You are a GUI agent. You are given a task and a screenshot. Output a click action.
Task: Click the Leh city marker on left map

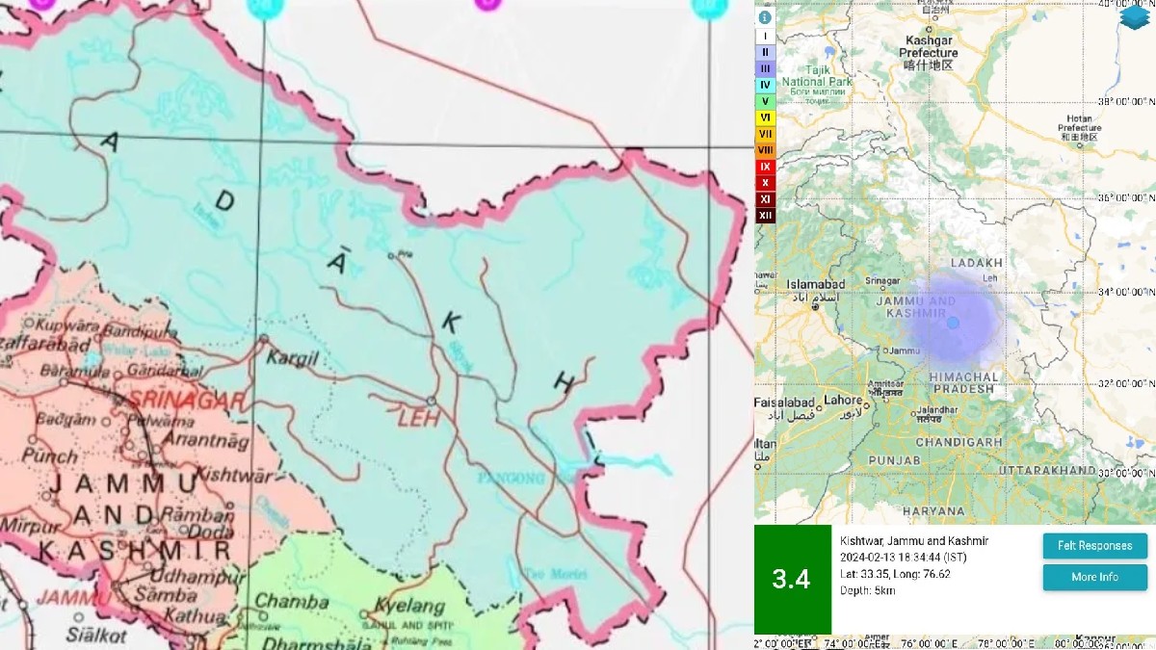click(432, 400)
